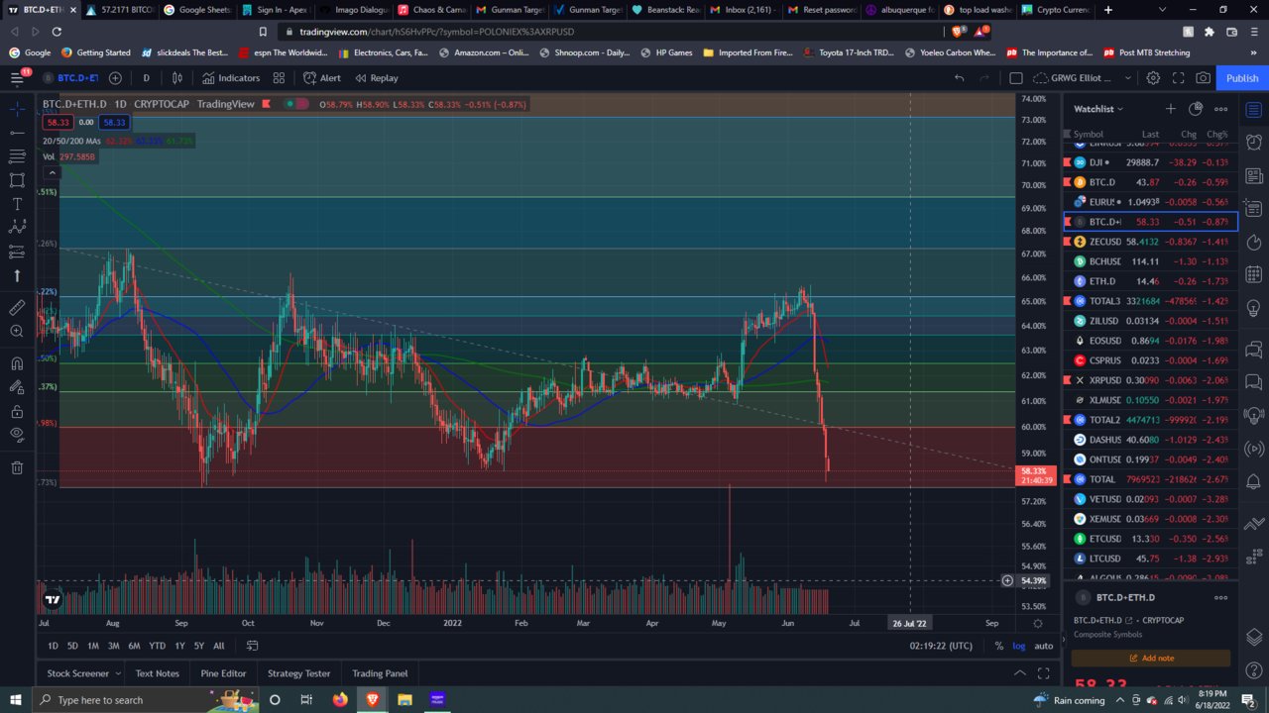Select ZECUSD row in watchlist
The width and height of the screenshot is (1269, 713).
pos(1150,242)
